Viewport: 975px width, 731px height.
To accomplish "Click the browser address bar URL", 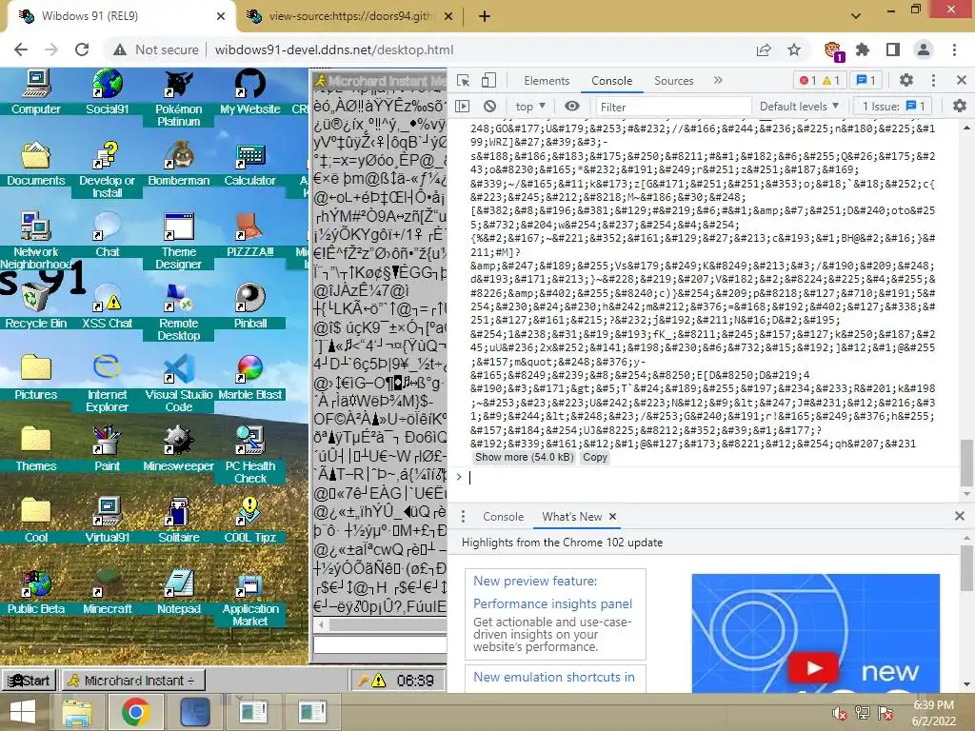I will pos(334,49).
